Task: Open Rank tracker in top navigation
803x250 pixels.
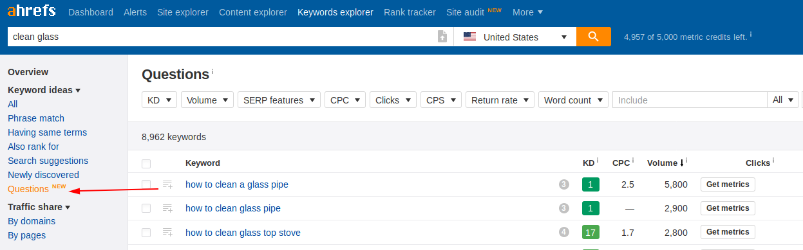Action: click(410, 12)
